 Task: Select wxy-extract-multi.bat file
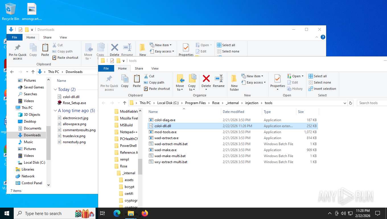coord(232,162)
